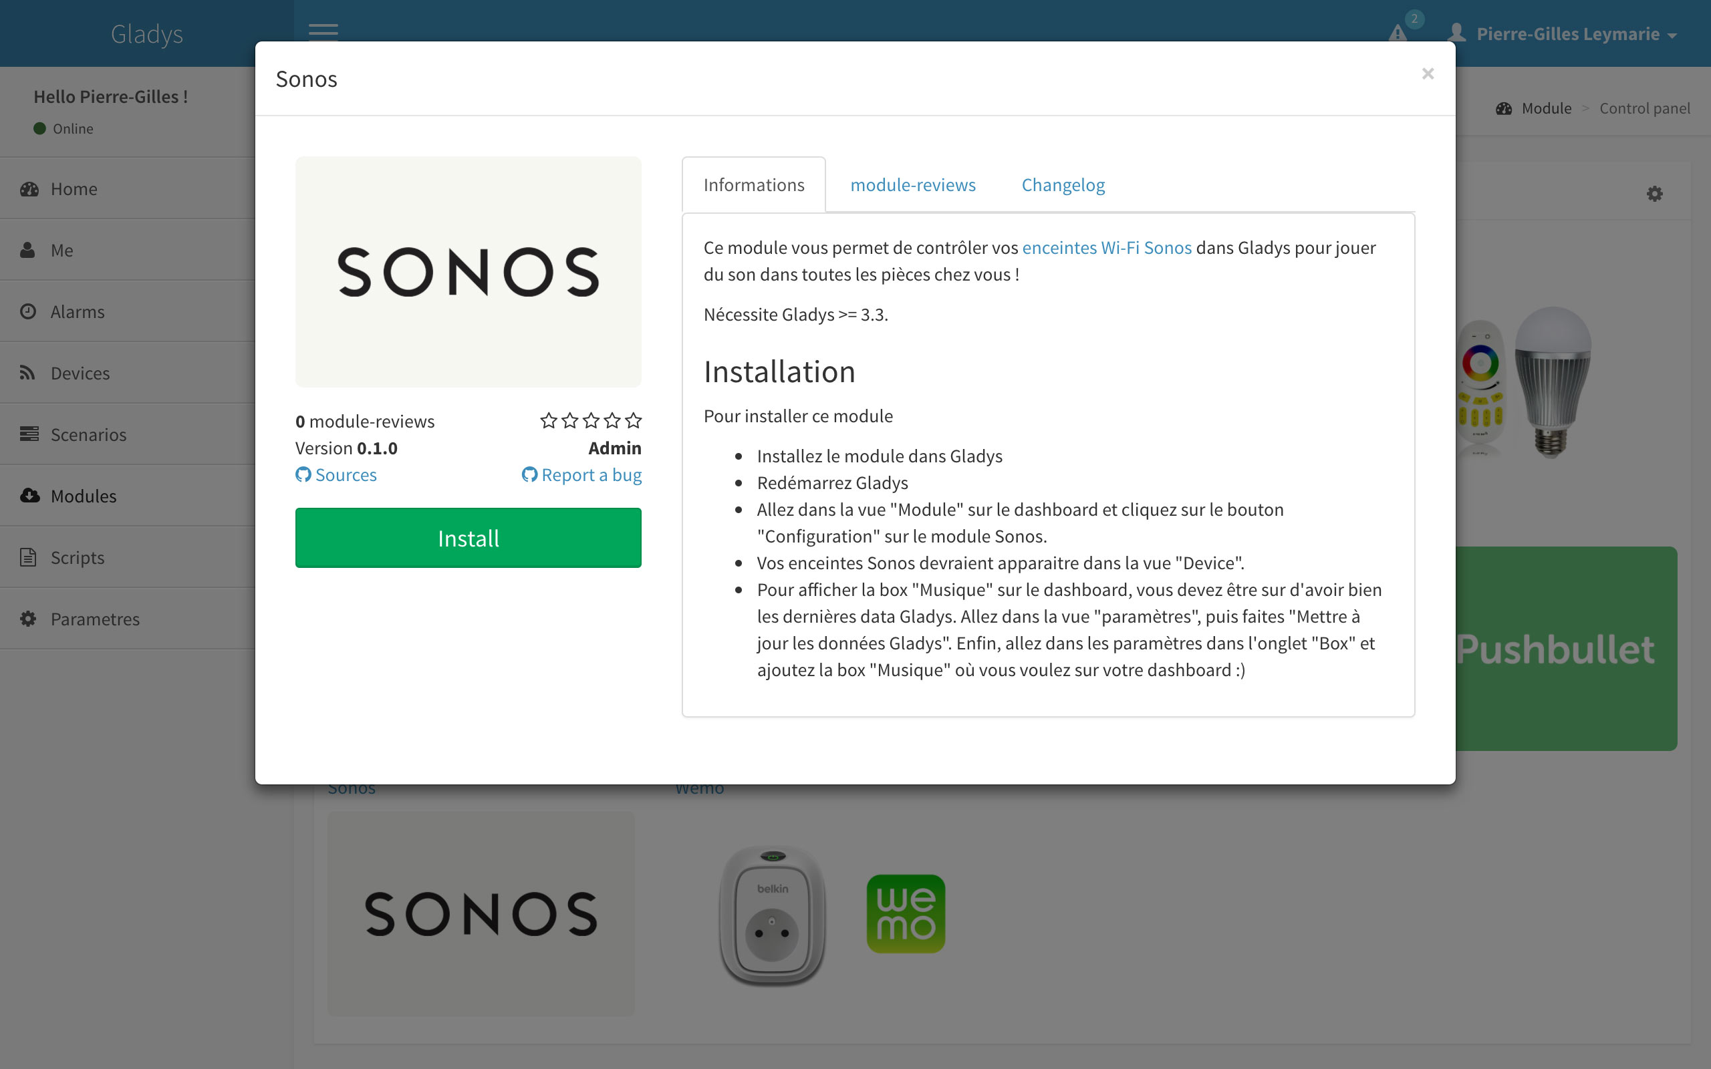Switch to the module-reviews tab
The height and width of the screenshot is (1069, 1711).
click(x=913, y=184)
